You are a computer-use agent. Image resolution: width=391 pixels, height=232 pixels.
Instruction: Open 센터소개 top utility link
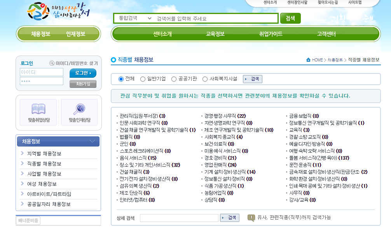coord(270,2)
